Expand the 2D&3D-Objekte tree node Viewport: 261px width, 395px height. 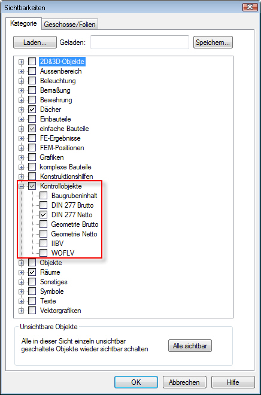[x=21, y=62]
